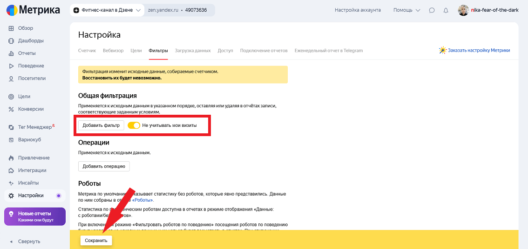The image size is (528, 249).
Task: Expand the Фитнес-канал в Дзене counter dropdown
Action: 107,10
